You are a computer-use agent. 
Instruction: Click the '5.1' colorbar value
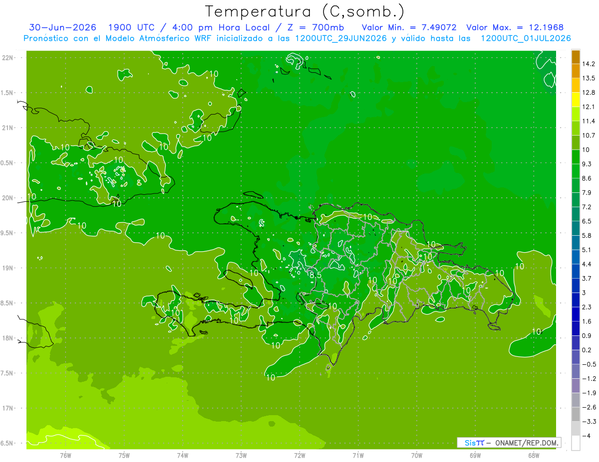pyautogui.click(x=587, y=250)
